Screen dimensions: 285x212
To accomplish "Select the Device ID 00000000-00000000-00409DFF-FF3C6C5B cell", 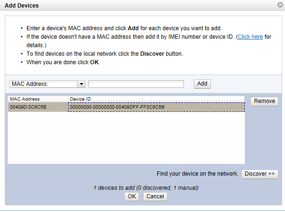I will (x=156, y=107).
